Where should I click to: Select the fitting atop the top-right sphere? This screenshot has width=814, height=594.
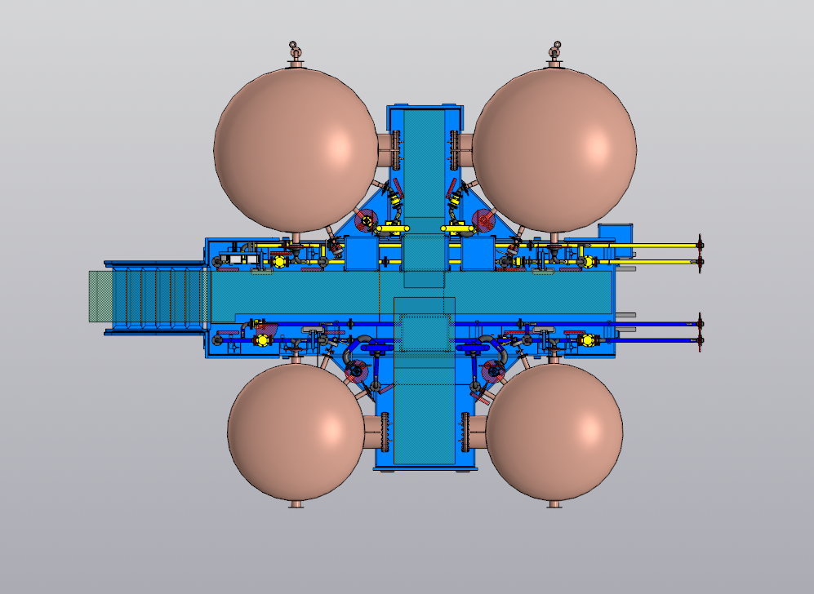pyautogui.click(x=555, y=53)
